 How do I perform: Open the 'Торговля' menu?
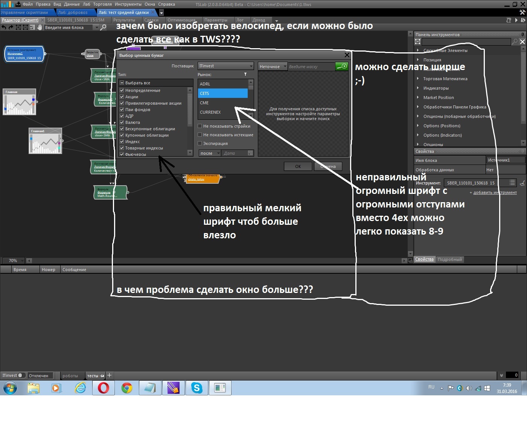(102, 5)
